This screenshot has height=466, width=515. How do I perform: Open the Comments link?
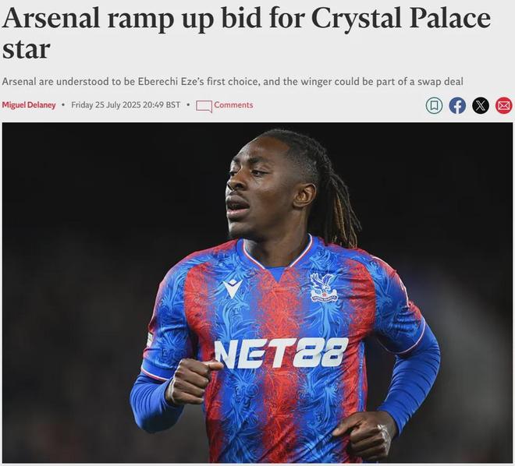(233, 105)
